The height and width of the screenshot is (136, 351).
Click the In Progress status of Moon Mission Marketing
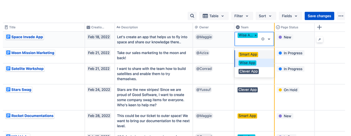click(291, 53)
